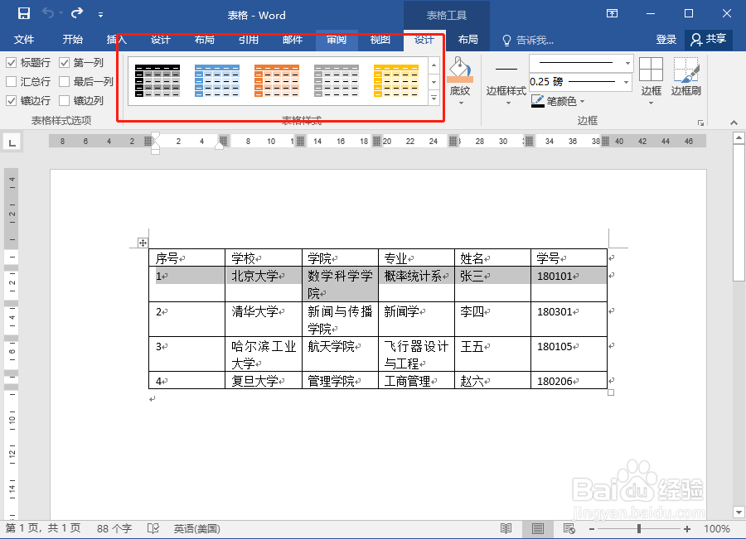Screen dimensions: 746x539
Task: Click the 英语(美国) language indicator
Action: (196, 528)
